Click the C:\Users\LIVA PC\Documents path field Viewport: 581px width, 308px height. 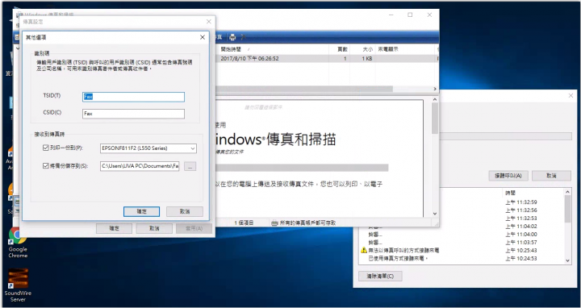coord(140,166)
